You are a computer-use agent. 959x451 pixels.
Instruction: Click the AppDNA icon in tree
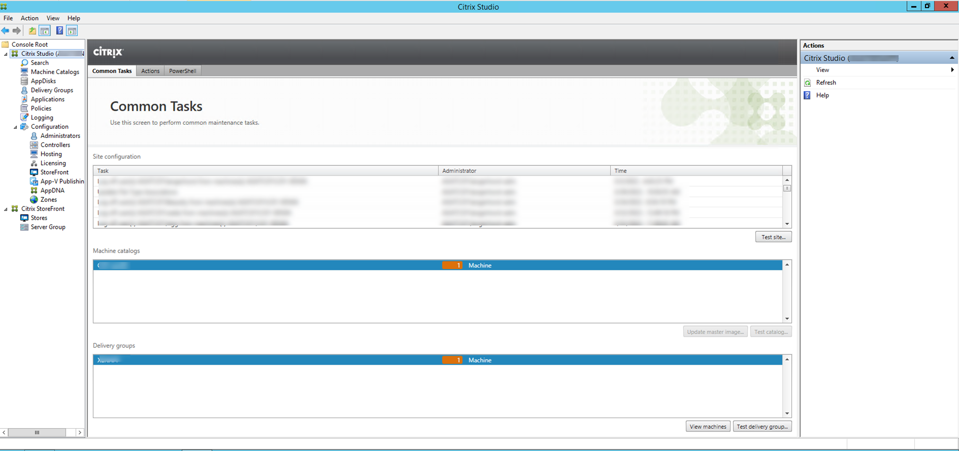click(34, 191)
